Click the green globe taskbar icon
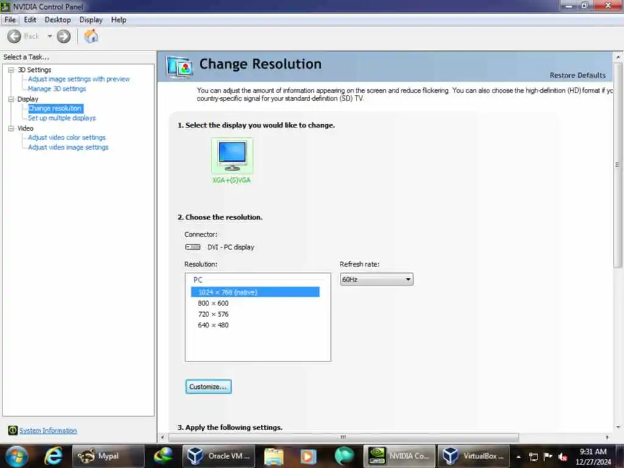 (x=344, y=456)
